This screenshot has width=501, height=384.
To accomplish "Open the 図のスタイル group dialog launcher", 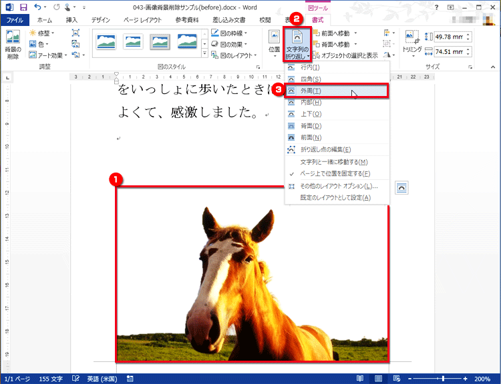I will point(258,67).
